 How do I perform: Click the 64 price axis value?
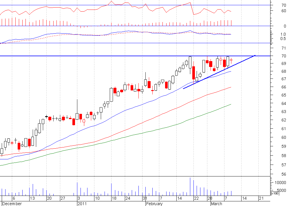tap(284, 104)
